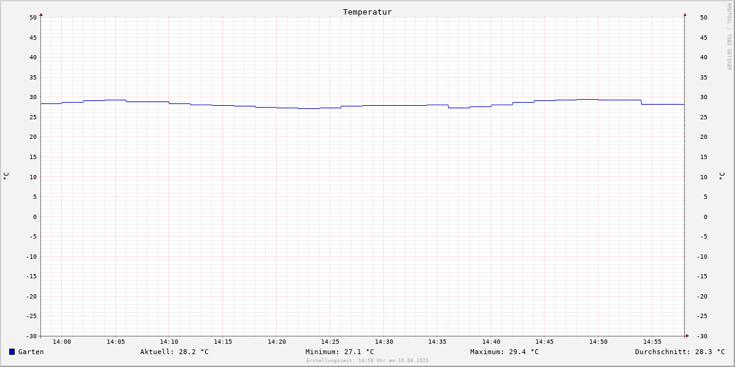This screenshot has height=367, width=735.
Task: Select the Durchschnitt: 28.3 °C value
Action: 680,352
